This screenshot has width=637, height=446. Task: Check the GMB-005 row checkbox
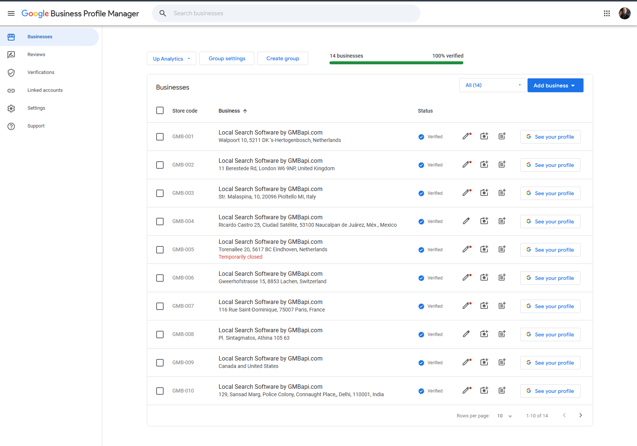click(160, 250)
